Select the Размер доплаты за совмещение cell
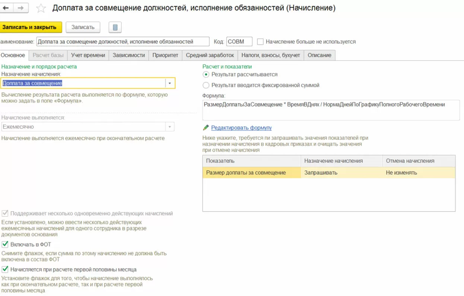The height and width of the screenshot is (296, 464). 252,173
